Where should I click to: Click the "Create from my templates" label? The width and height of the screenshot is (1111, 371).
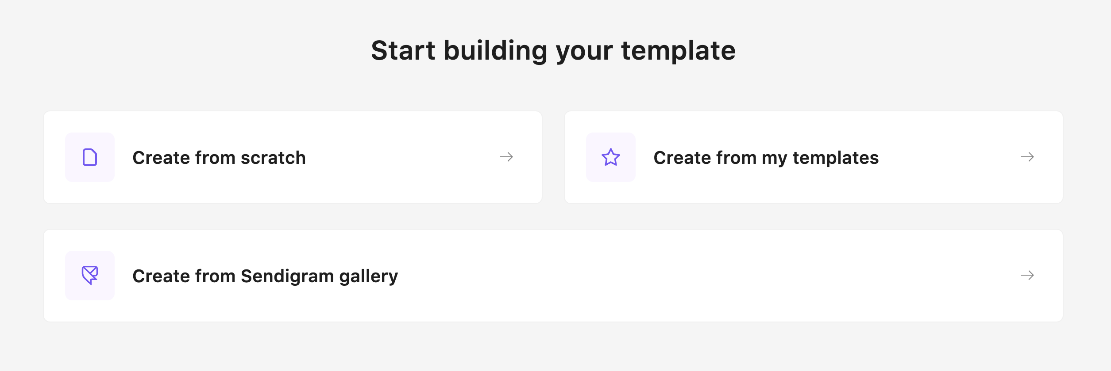pyautogui.click(x=766, y=158)
